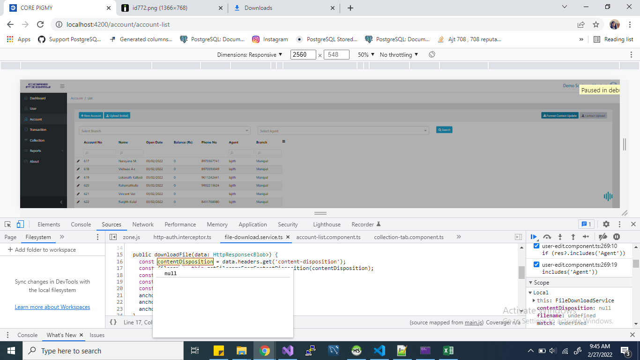This screenshot has height=360, width=640.
Task: Open the Application panel
Action: pyautogui.click(x=253, y=224)
